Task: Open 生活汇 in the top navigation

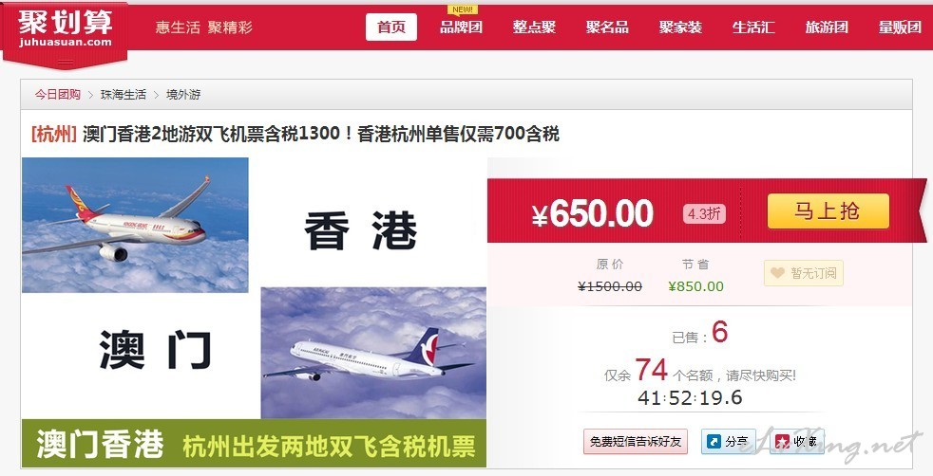Action: tap(753, 27)
